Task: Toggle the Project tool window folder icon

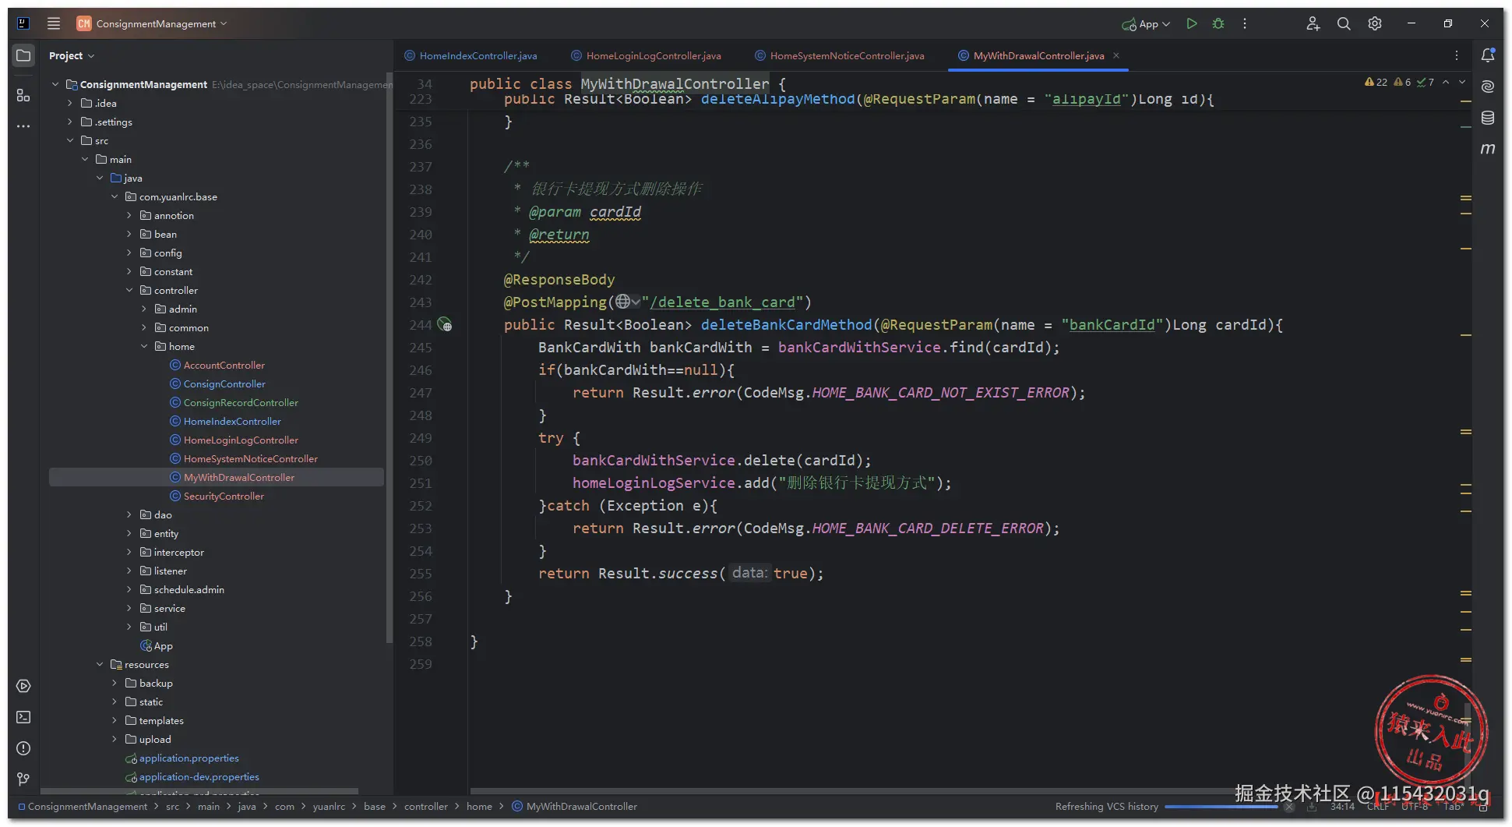Action: [x=23, y=55]
